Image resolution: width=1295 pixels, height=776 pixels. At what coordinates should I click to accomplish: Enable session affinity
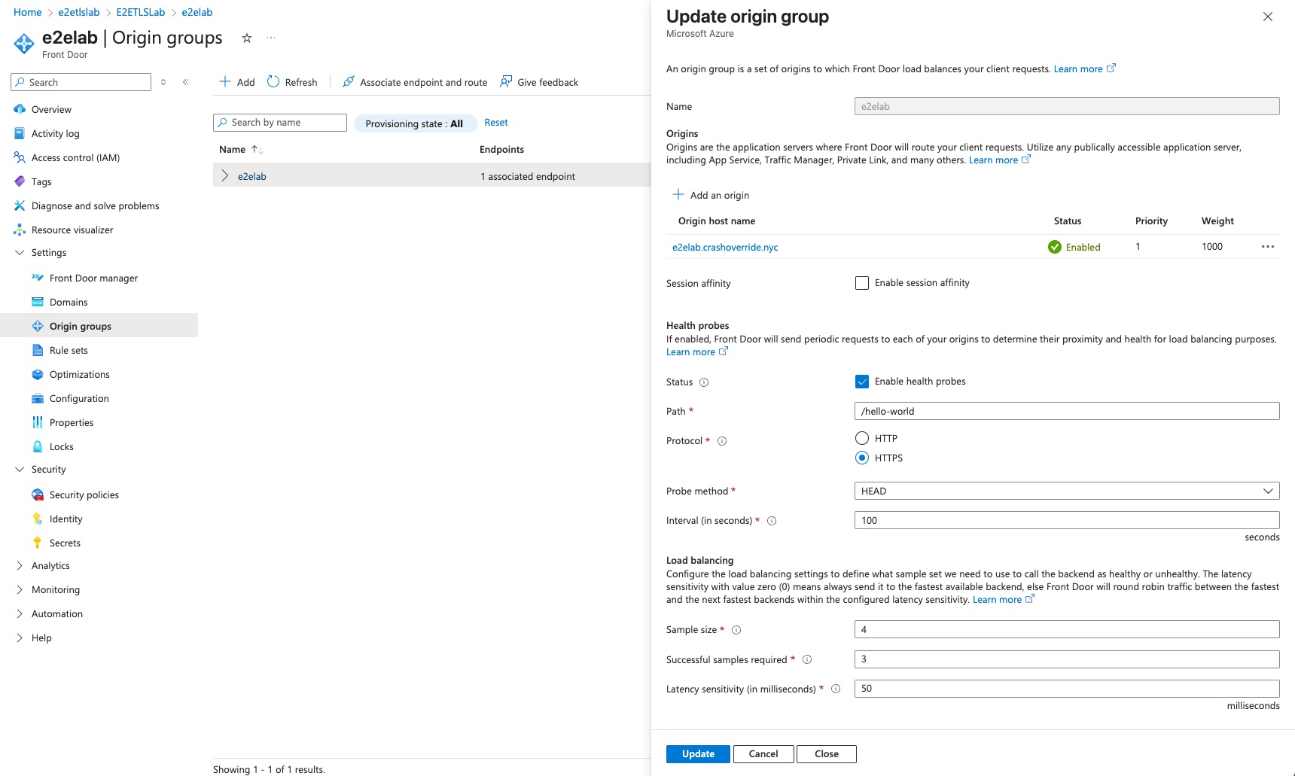(x=862, y=283)
